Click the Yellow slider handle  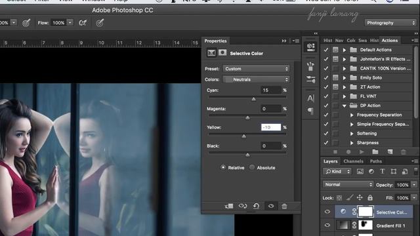pyautogui.click(x=243, y=136)
